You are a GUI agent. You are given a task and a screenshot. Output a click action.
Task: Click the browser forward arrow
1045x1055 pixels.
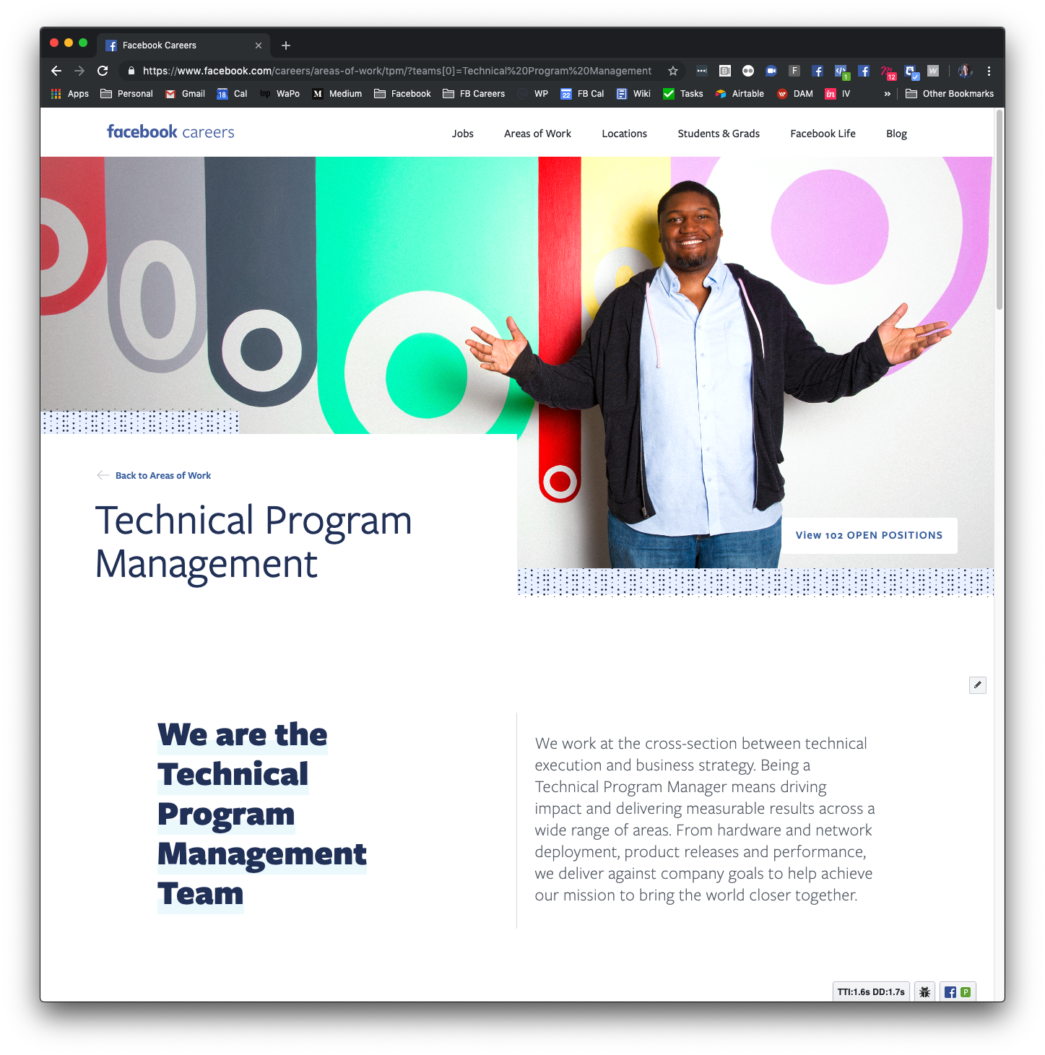click(x=79, y=71)
